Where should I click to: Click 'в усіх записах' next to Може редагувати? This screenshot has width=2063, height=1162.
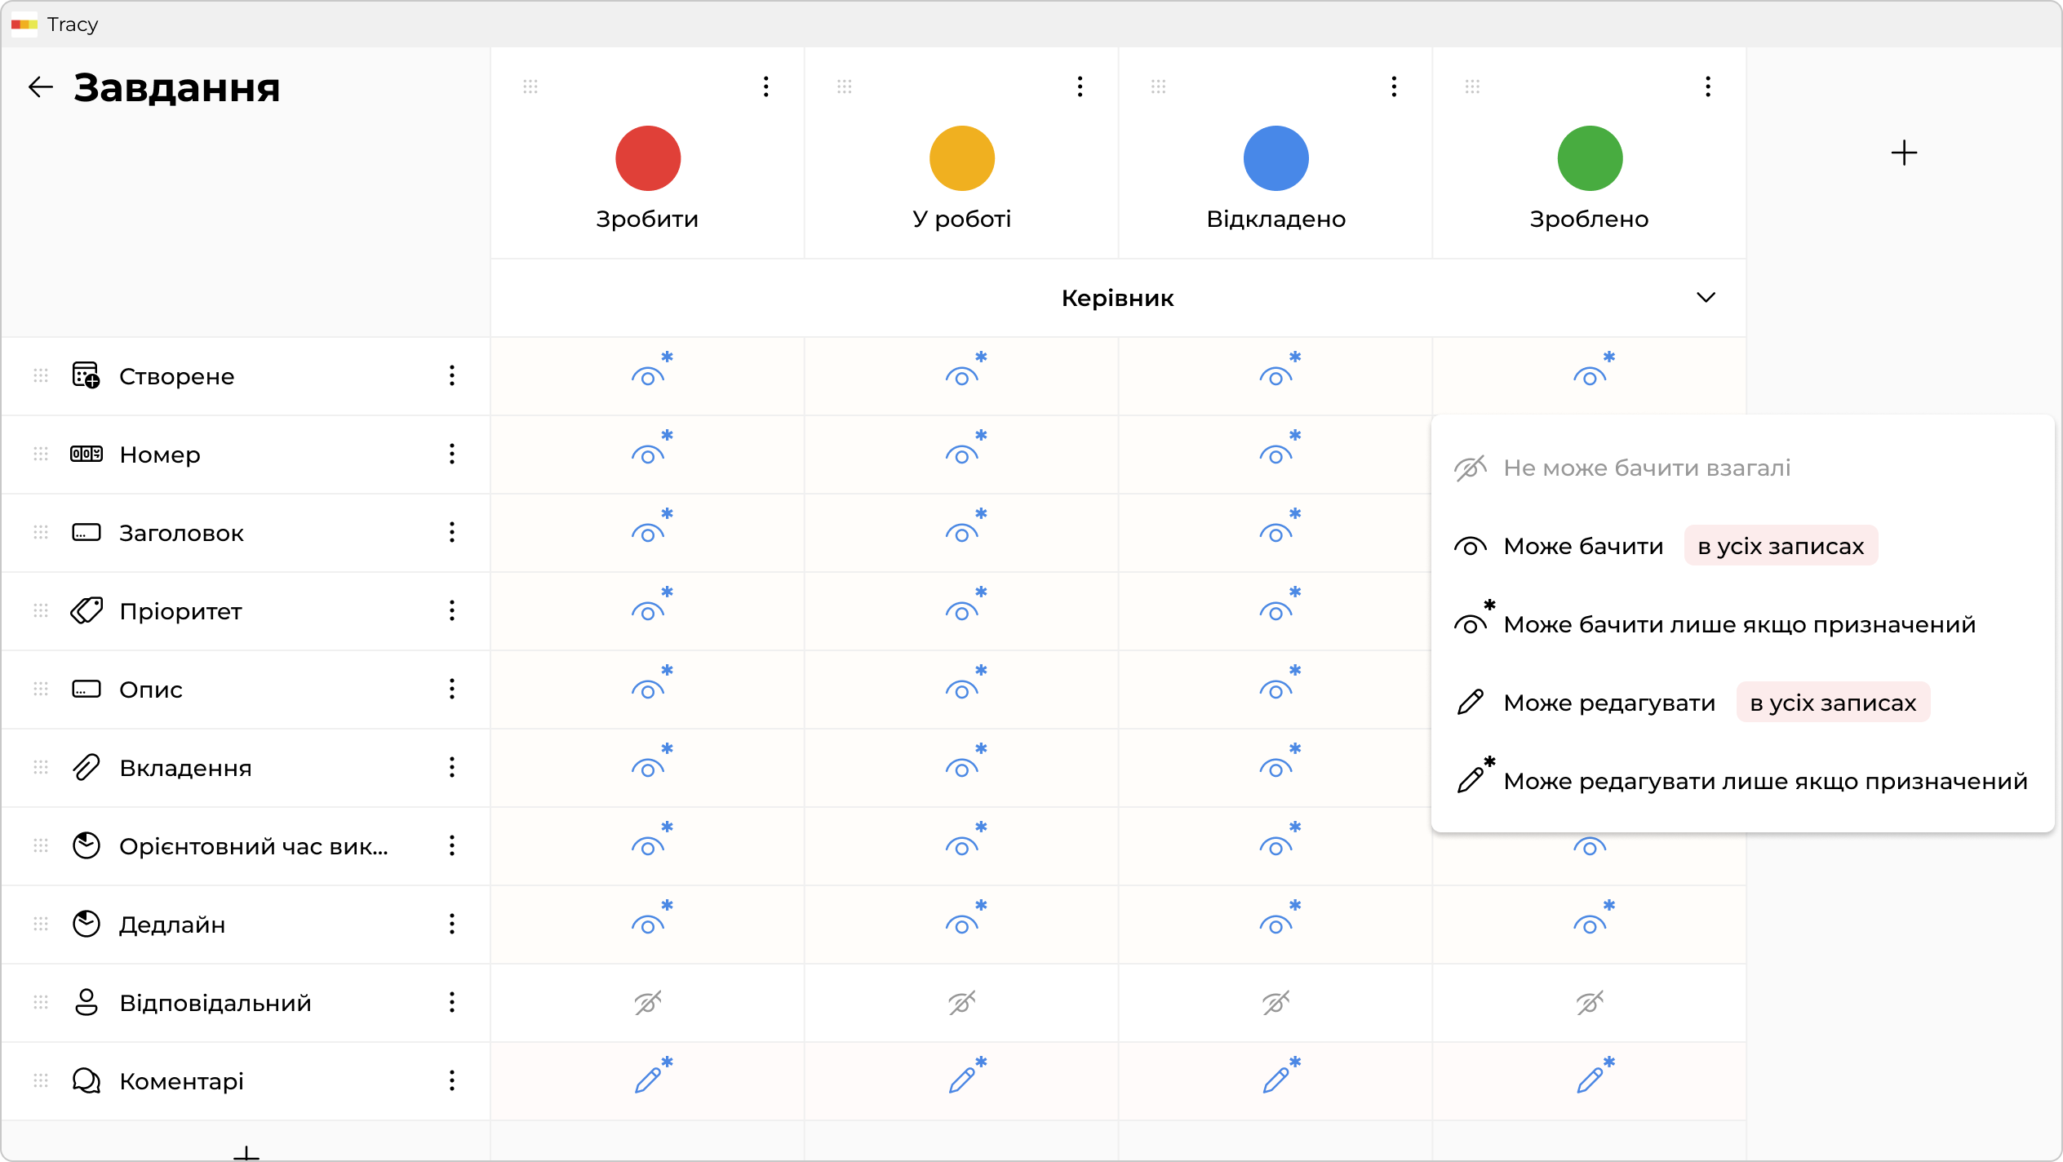[1833, 703]
